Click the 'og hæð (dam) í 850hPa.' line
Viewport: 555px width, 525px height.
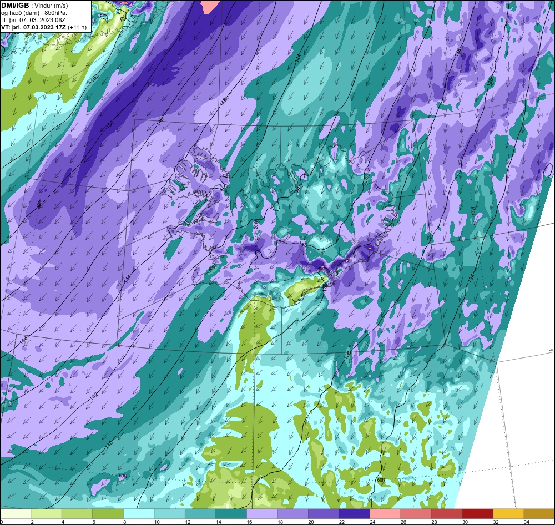(34, 13)
